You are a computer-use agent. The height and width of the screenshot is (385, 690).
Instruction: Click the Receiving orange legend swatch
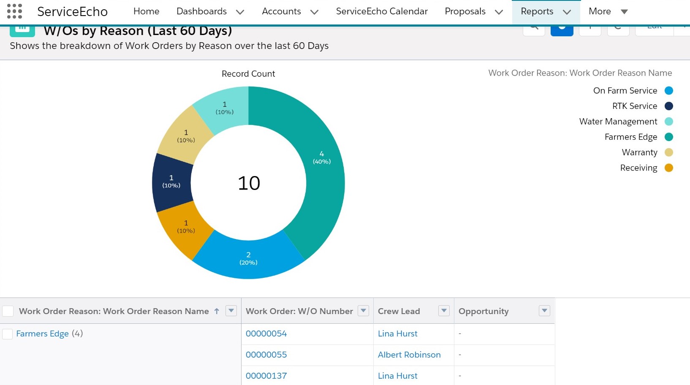[x=668, y=168]
